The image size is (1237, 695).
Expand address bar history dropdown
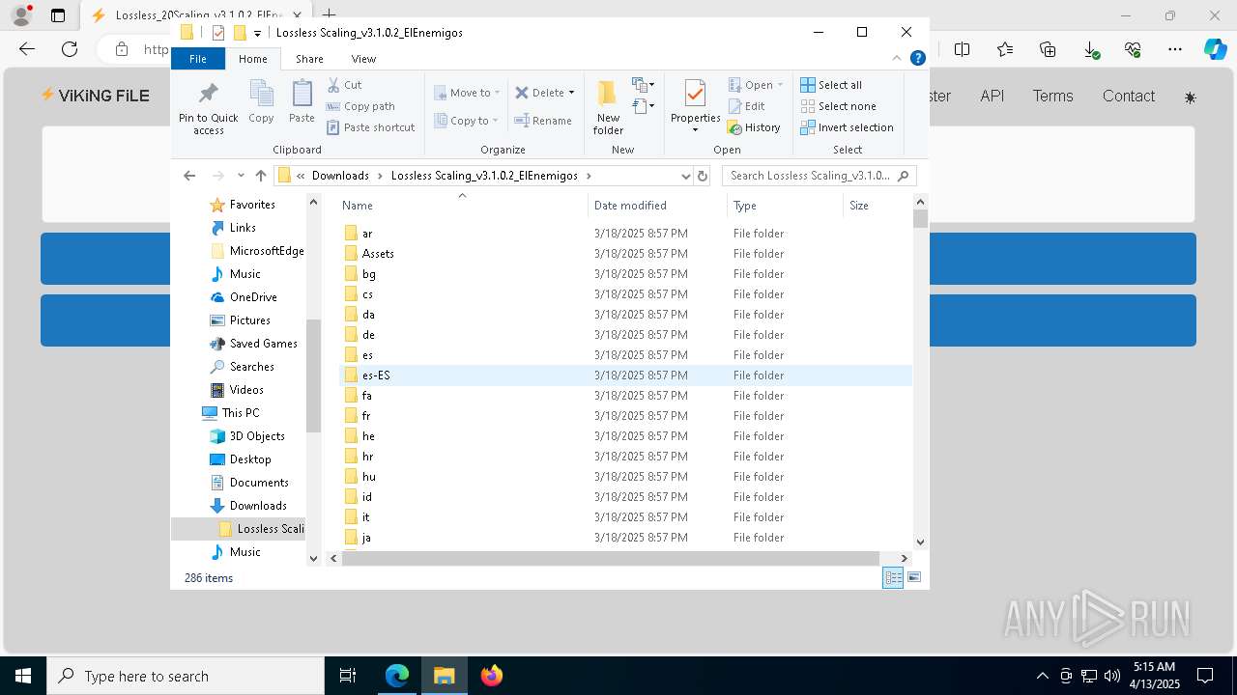(x=685, y=176)
